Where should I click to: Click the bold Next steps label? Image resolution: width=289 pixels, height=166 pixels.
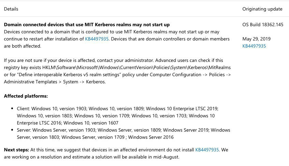[16, 150]
